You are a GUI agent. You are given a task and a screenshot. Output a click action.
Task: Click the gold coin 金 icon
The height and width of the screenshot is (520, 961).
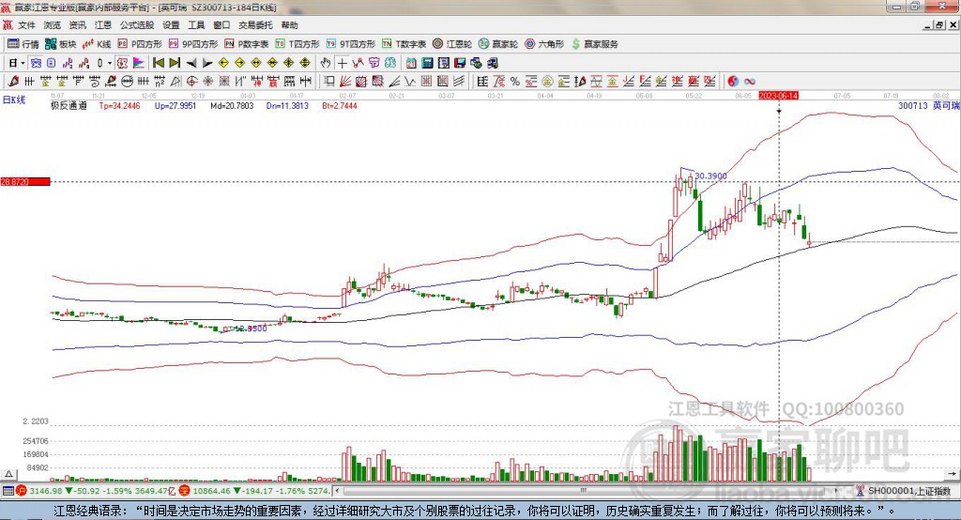547,81
